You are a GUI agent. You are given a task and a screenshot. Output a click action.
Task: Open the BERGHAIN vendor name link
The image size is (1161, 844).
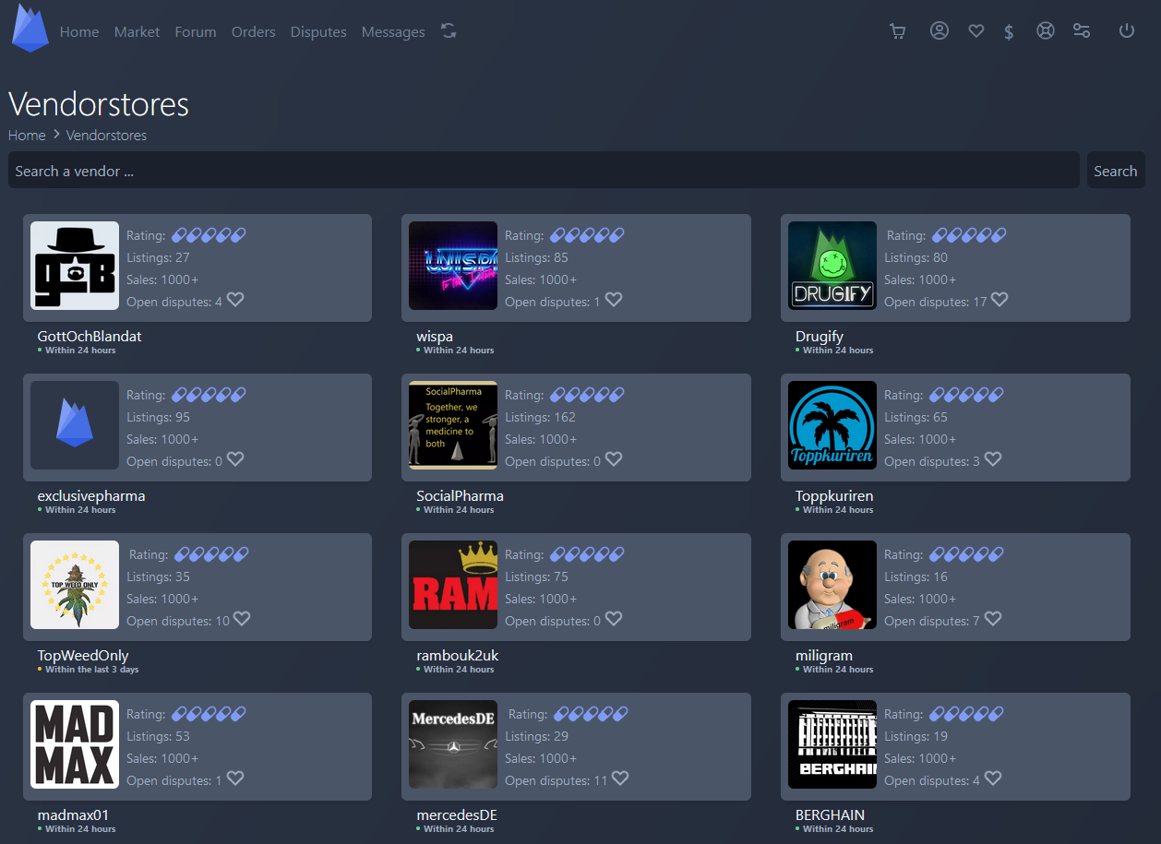[x=830, y=815]
